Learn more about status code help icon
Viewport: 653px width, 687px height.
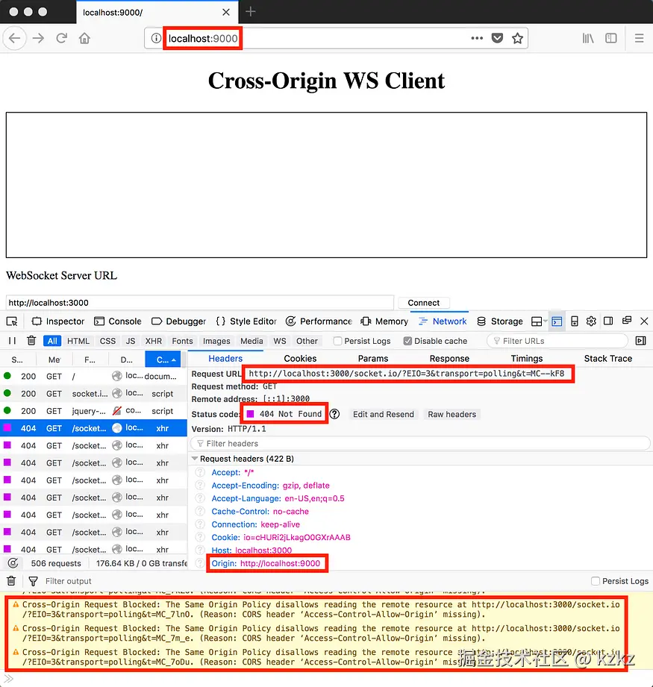334,414
